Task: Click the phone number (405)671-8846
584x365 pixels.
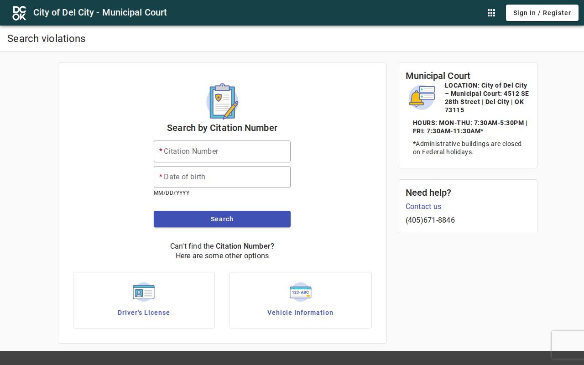Action: (430, 220)
